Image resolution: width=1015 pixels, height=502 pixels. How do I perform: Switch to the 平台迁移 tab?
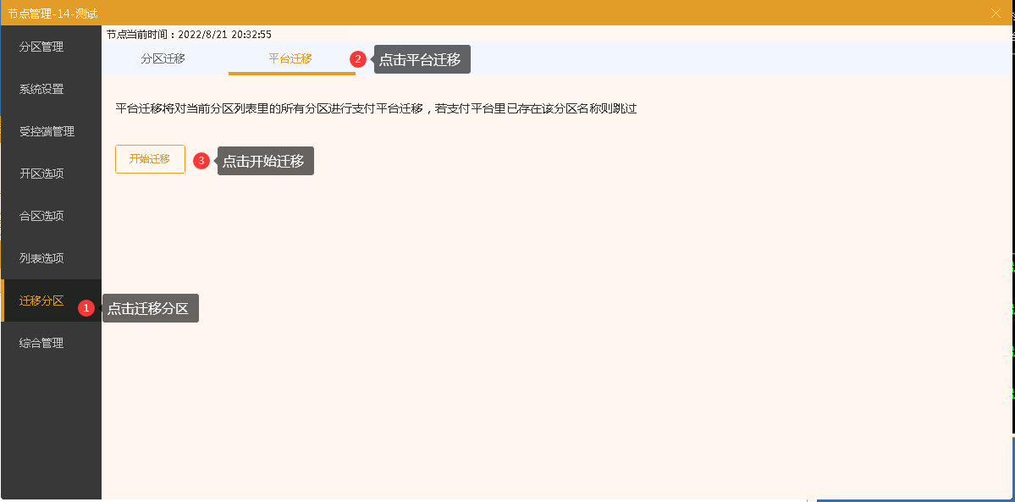coord(290,58)
